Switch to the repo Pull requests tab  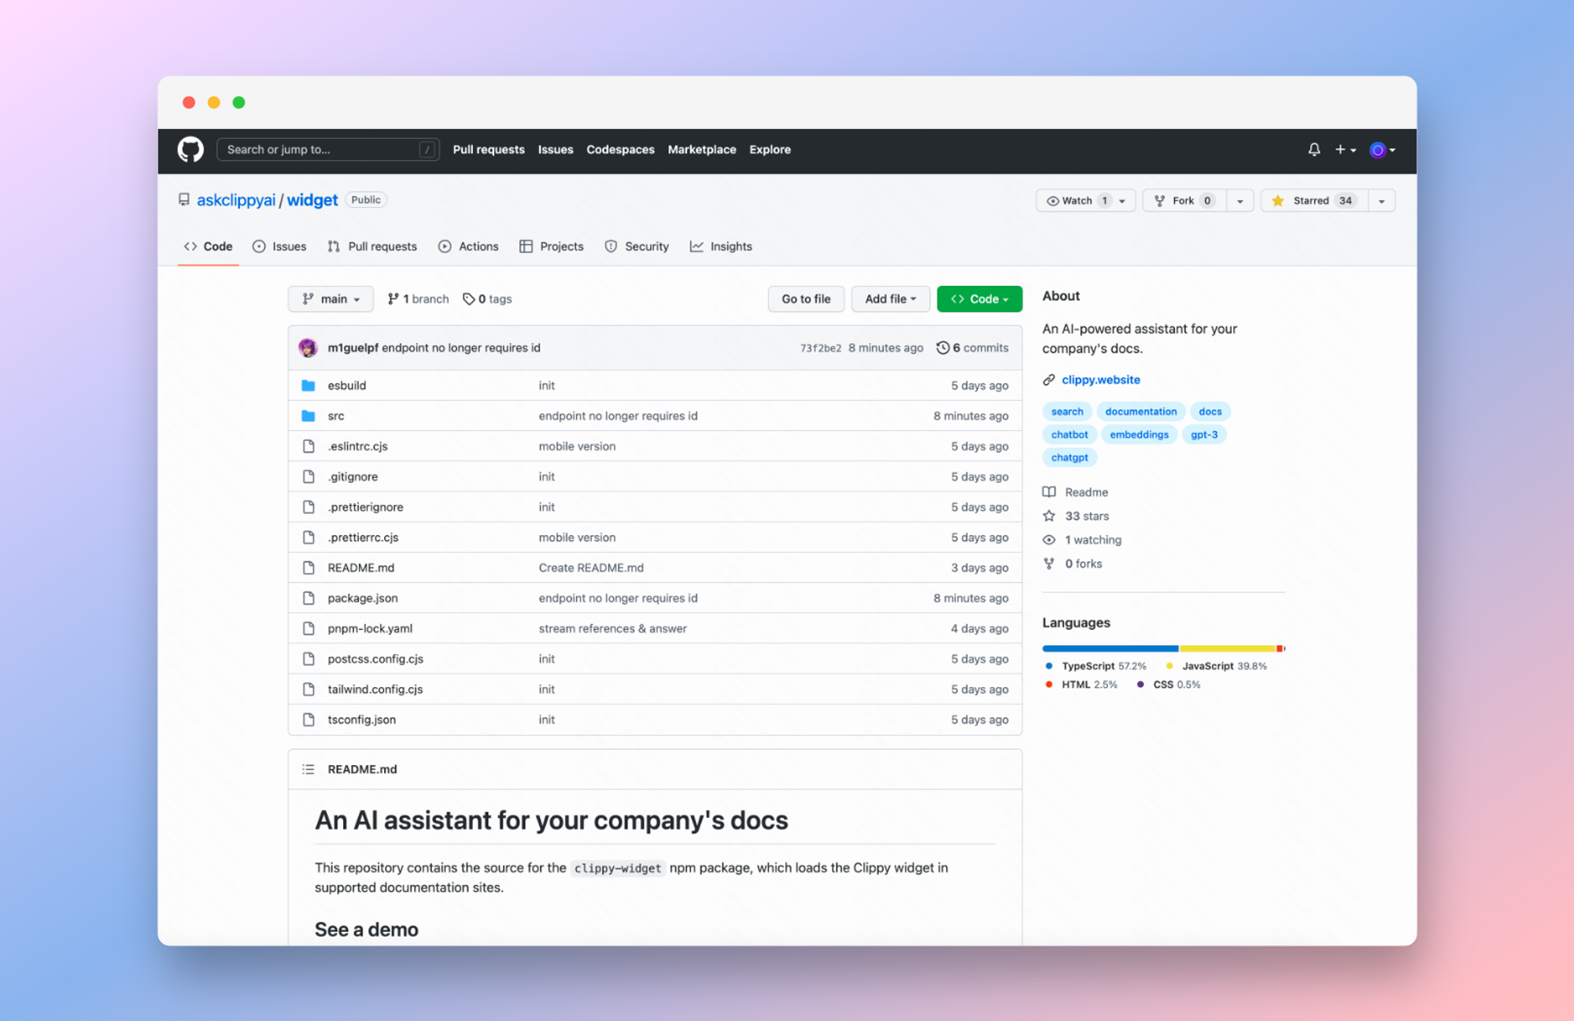point(372,246)
